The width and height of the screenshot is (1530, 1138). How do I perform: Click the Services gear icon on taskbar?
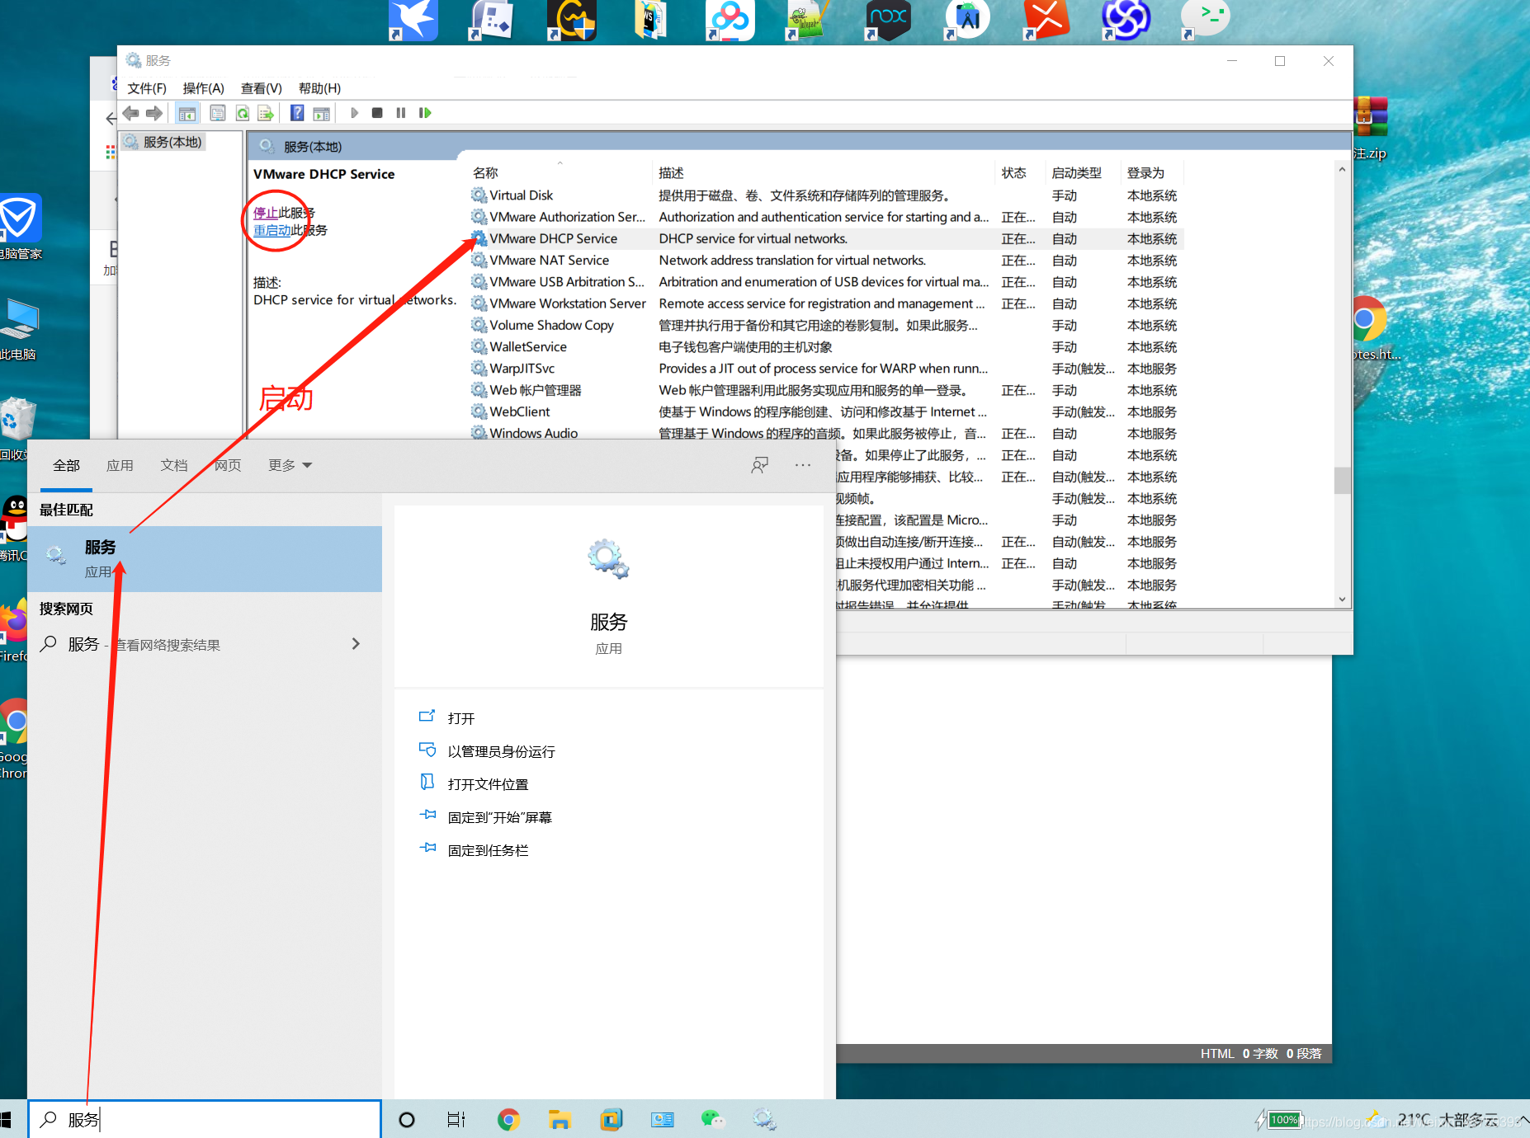pos(764,1119)
